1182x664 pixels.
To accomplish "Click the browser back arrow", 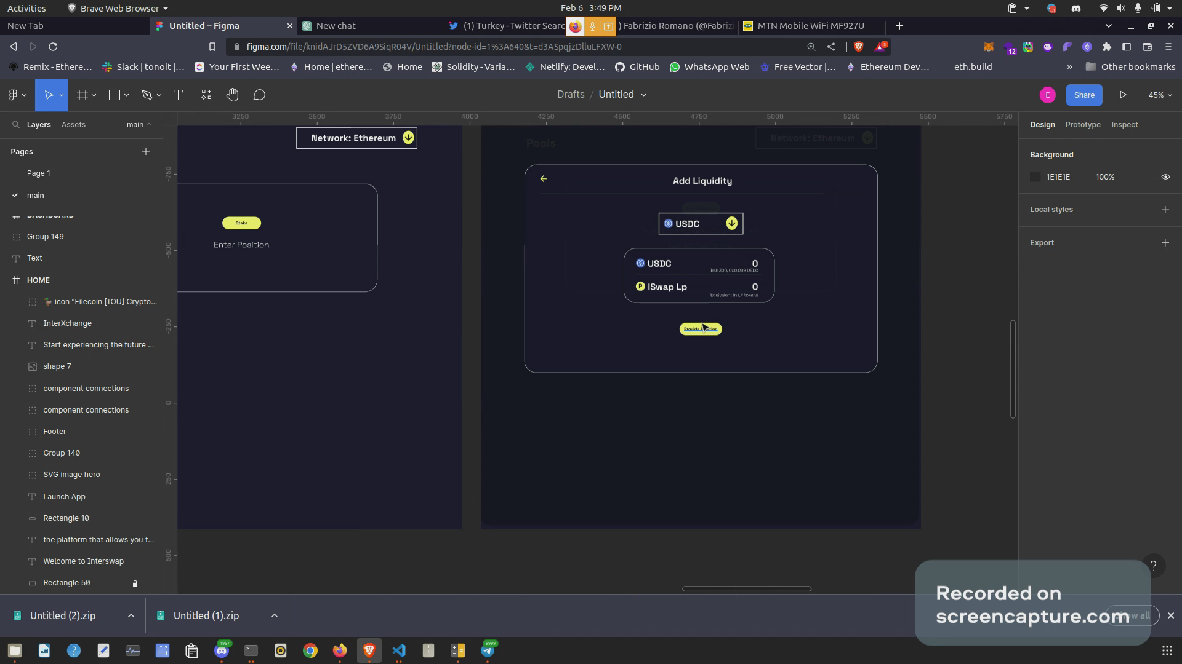I will [x=14, y=47].
